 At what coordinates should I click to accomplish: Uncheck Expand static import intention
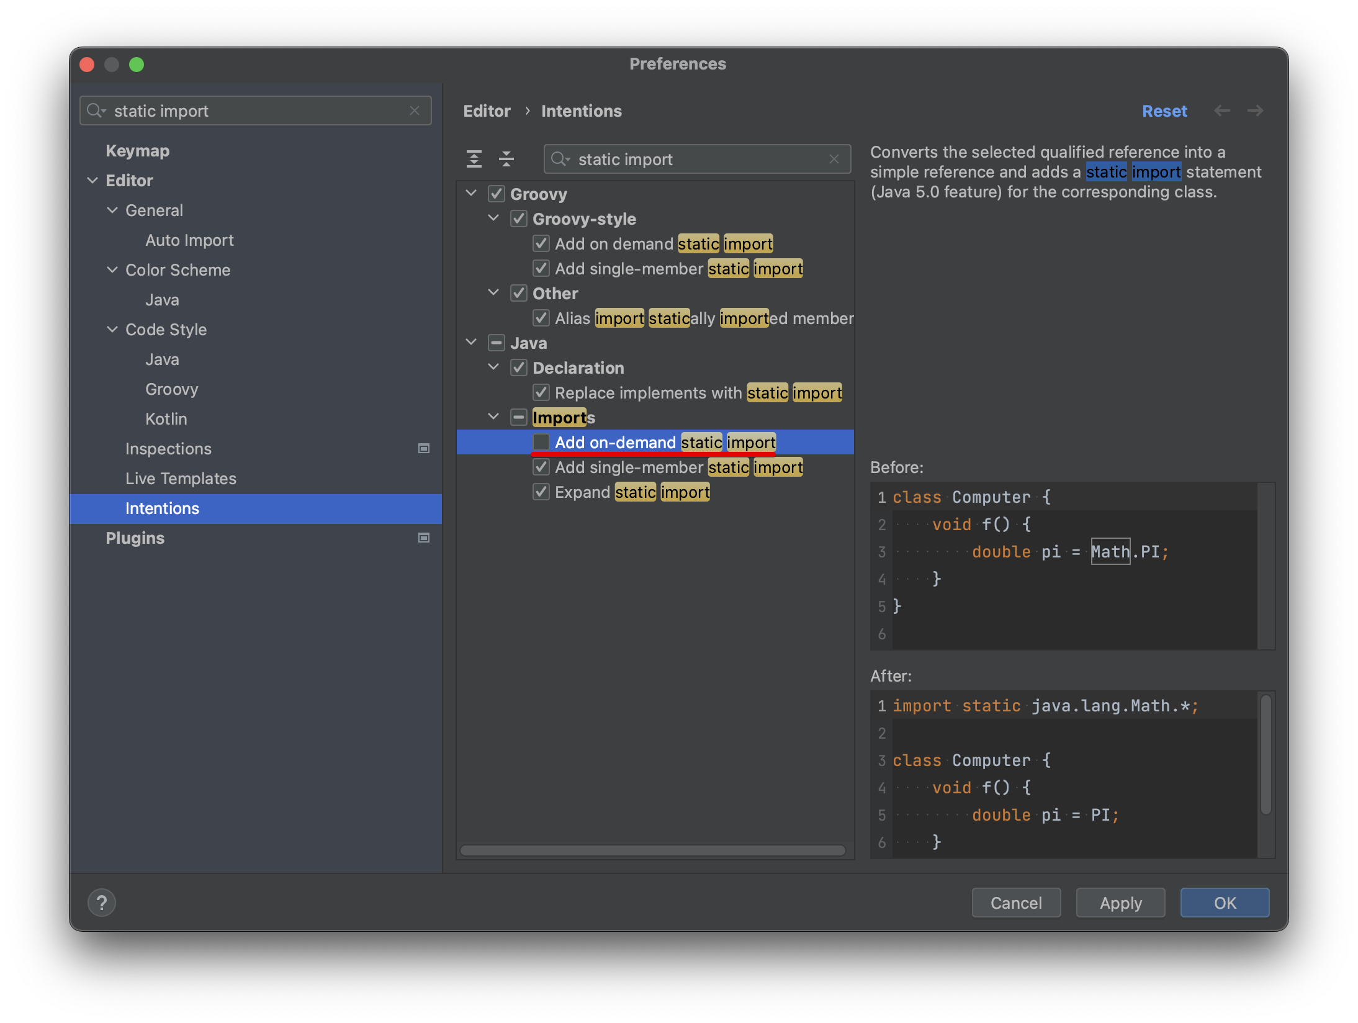541,492
